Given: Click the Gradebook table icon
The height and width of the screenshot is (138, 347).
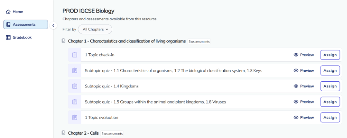Looking at the screenshot, I should click(x=8, y=38).
